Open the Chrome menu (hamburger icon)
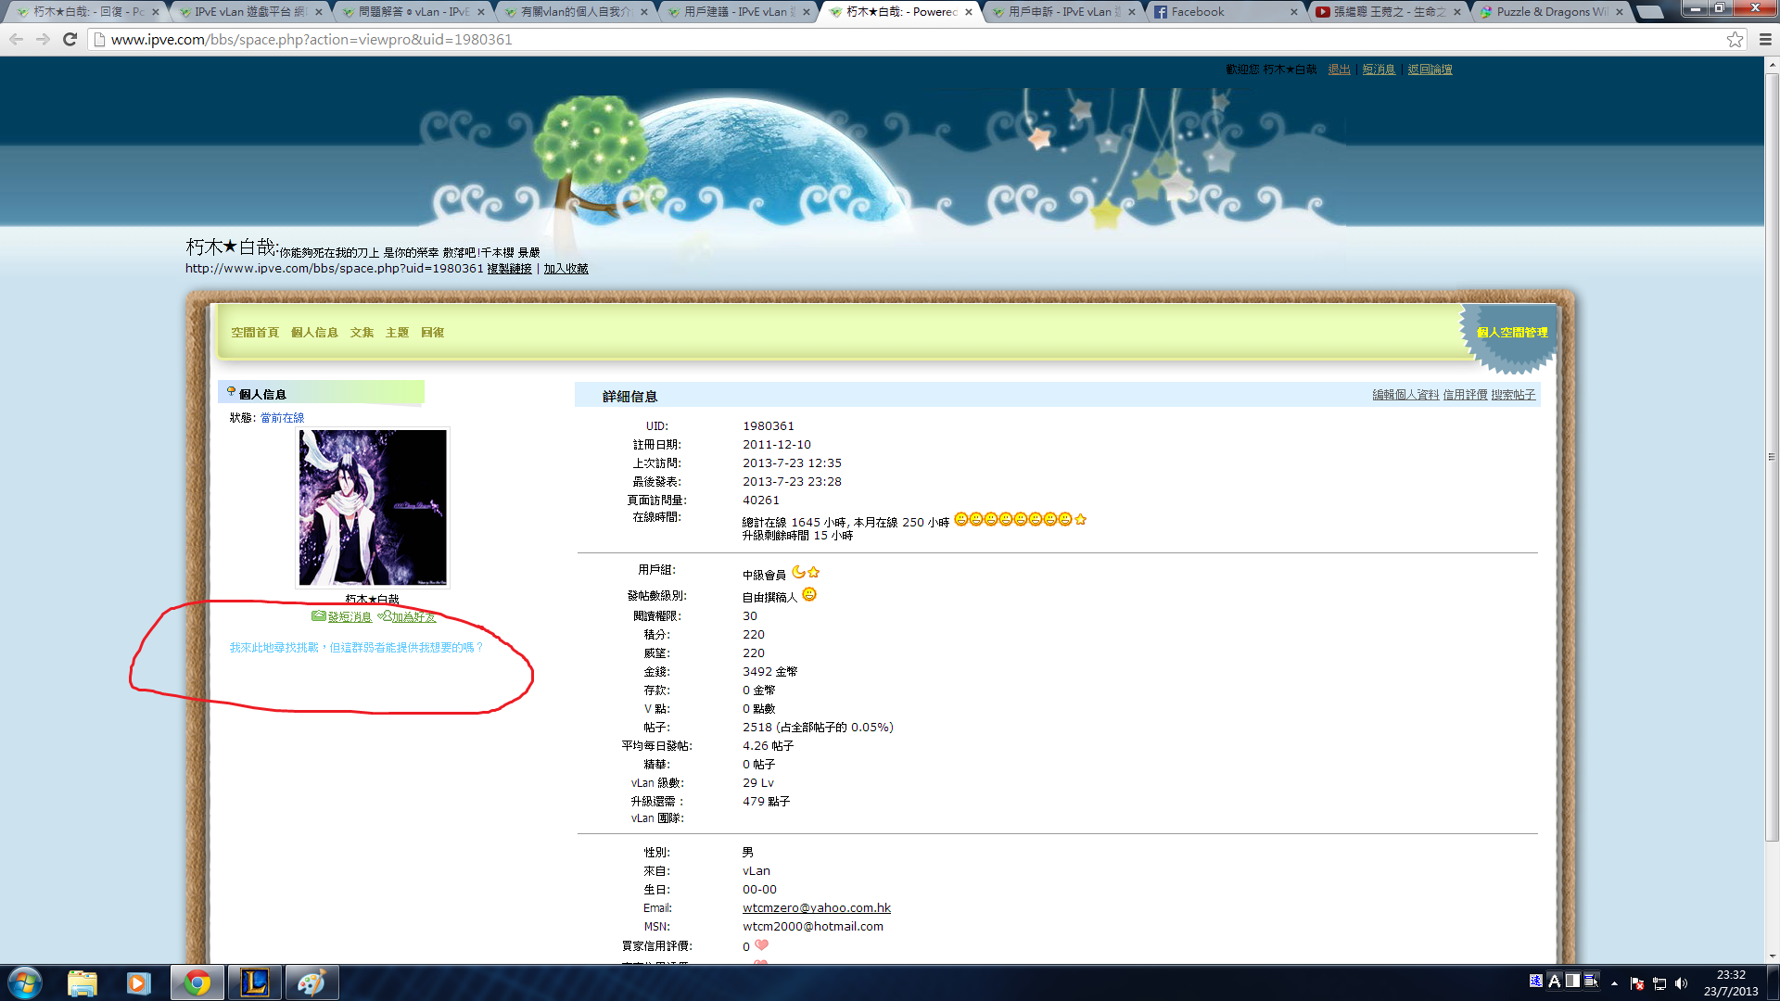 click(x=1765, y=39)
